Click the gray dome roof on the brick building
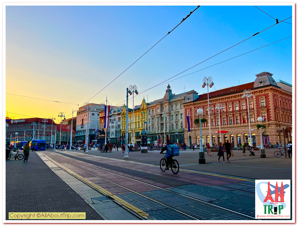 (x=264, y=80)
